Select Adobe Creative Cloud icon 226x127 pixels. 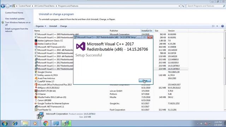tap(36, 44)
